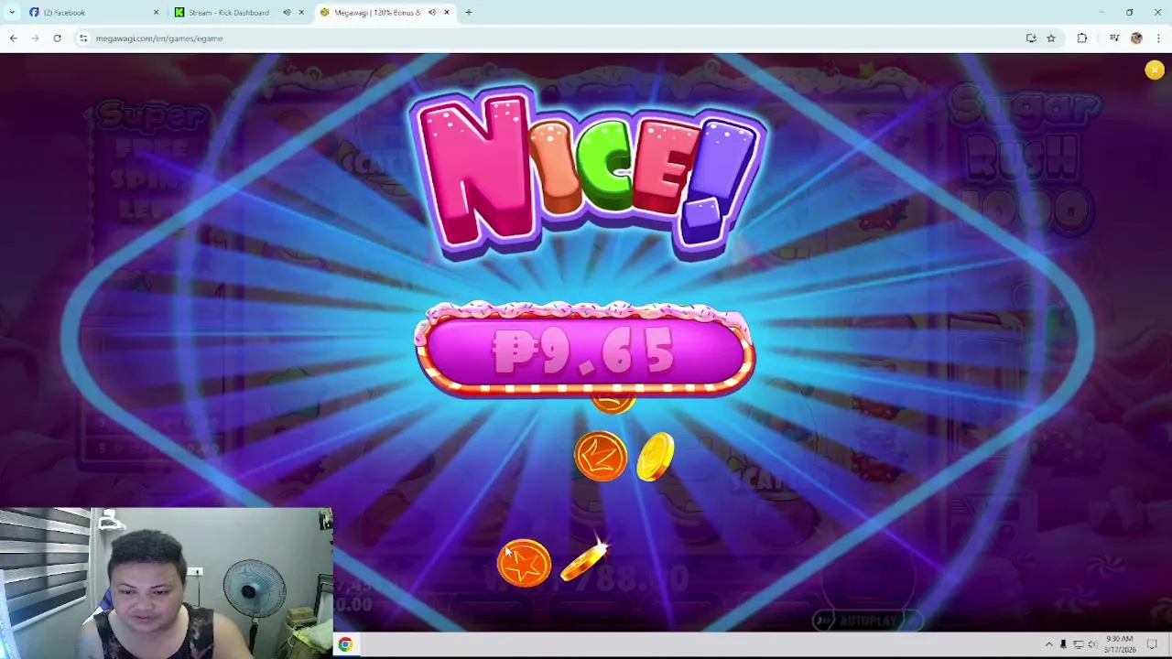The image size is (1172, 659).
Task: Bookmark this page with the star icon
Action: coord(1051,38)
